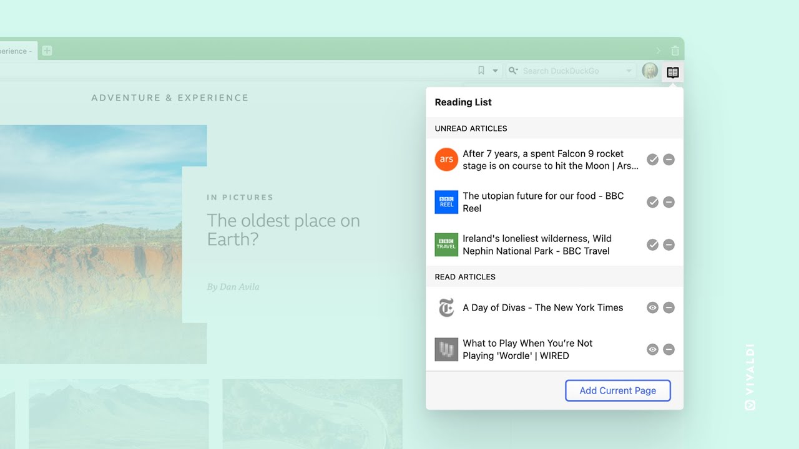Click the red cliff landscape photo
The image size is (799, 449).
pos(91,244)
